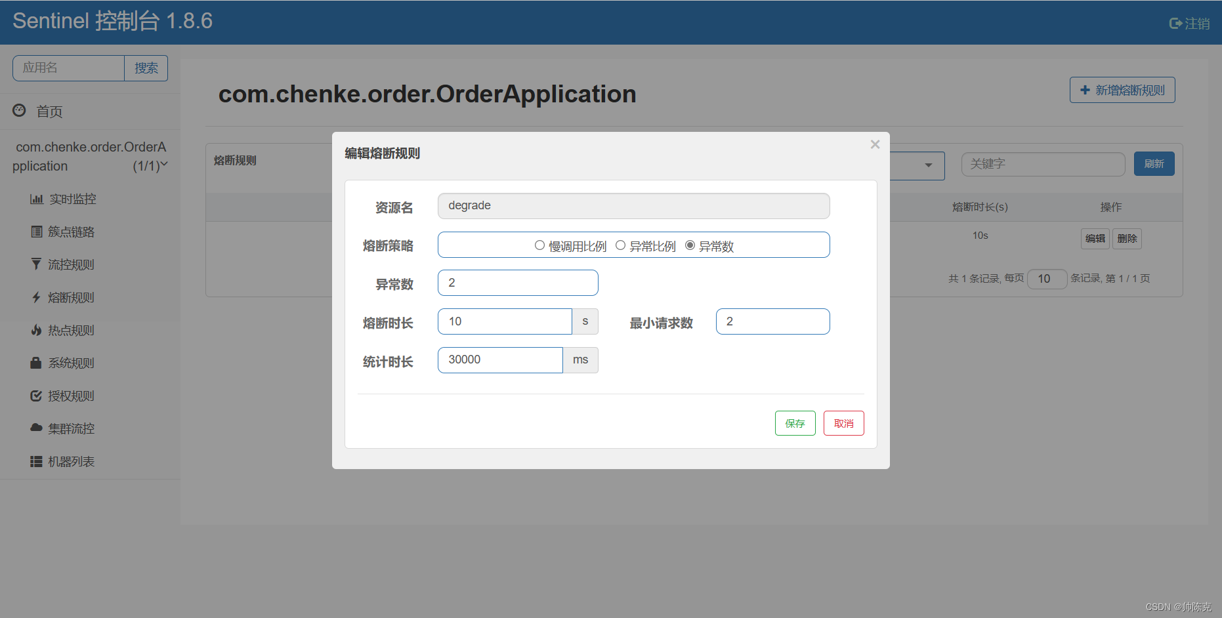Open 系统规则 menu item
The width and height of the screenshot is (1222, 618).
72,363
